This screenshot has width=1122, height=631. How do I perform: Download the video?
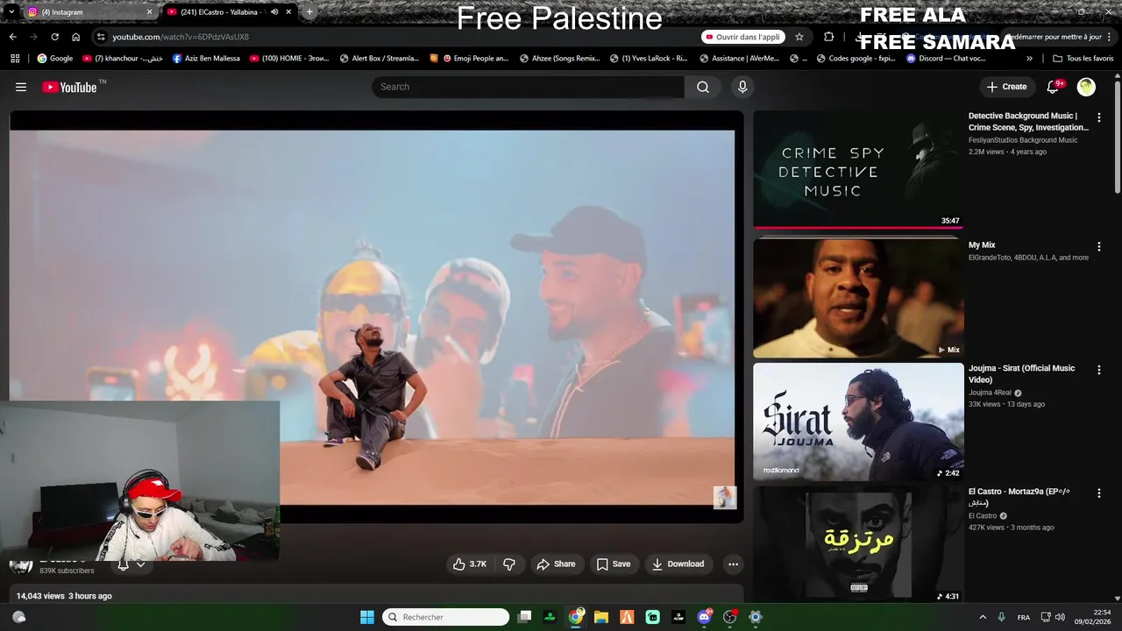pos(678,564)
